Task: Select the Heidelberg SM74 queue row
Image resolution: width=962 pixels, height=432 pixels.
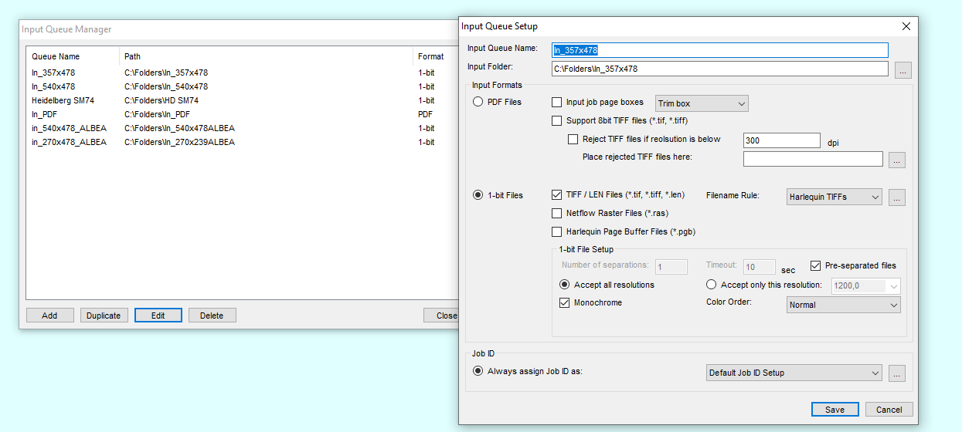Action: point(63,101)
